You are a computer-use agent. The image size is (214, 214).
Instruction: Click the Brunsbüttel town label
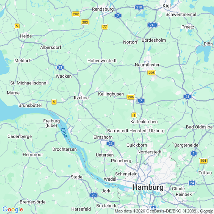(30, 105)
